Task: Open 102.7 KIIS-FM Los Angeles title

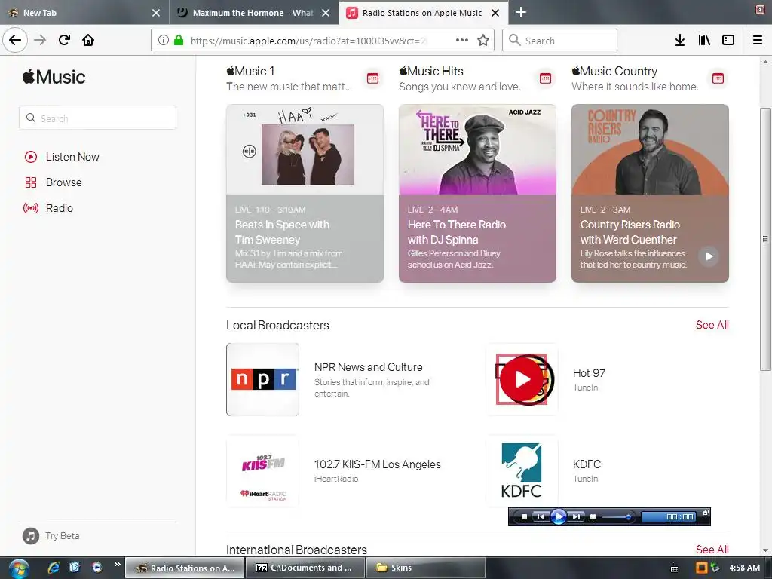Action: (378, 464)
